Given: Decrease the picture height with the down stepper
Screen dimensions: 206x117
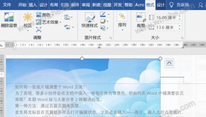Looking at the screenshot, I should tap(180, 19).
